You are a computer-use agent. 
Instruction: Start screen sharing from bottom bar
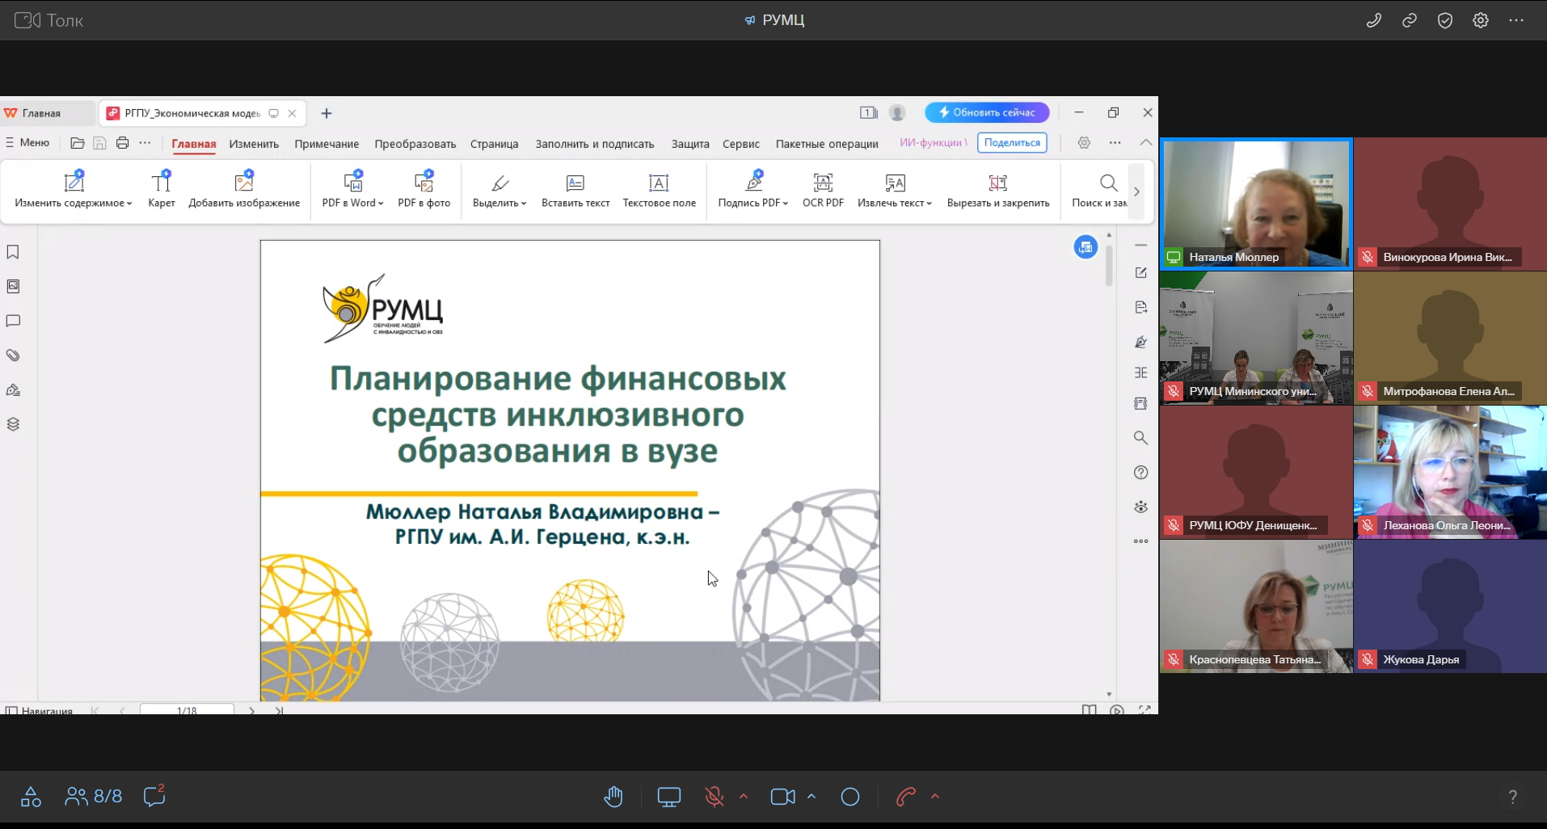click(669, 797)
